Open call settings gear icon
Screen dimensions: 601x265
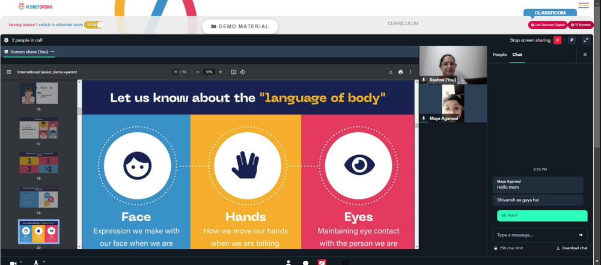coord(6,40)
